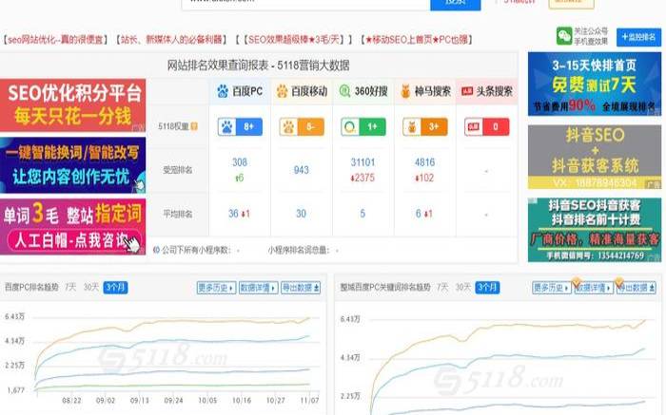Open the link ★移动SEO上首页★PC也涨

point(417,40)
